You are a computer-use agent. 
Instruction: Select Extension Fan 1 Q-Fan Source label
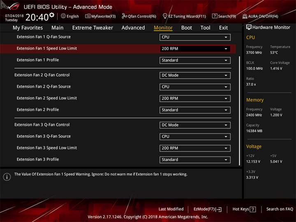click(x=44, y=37)
